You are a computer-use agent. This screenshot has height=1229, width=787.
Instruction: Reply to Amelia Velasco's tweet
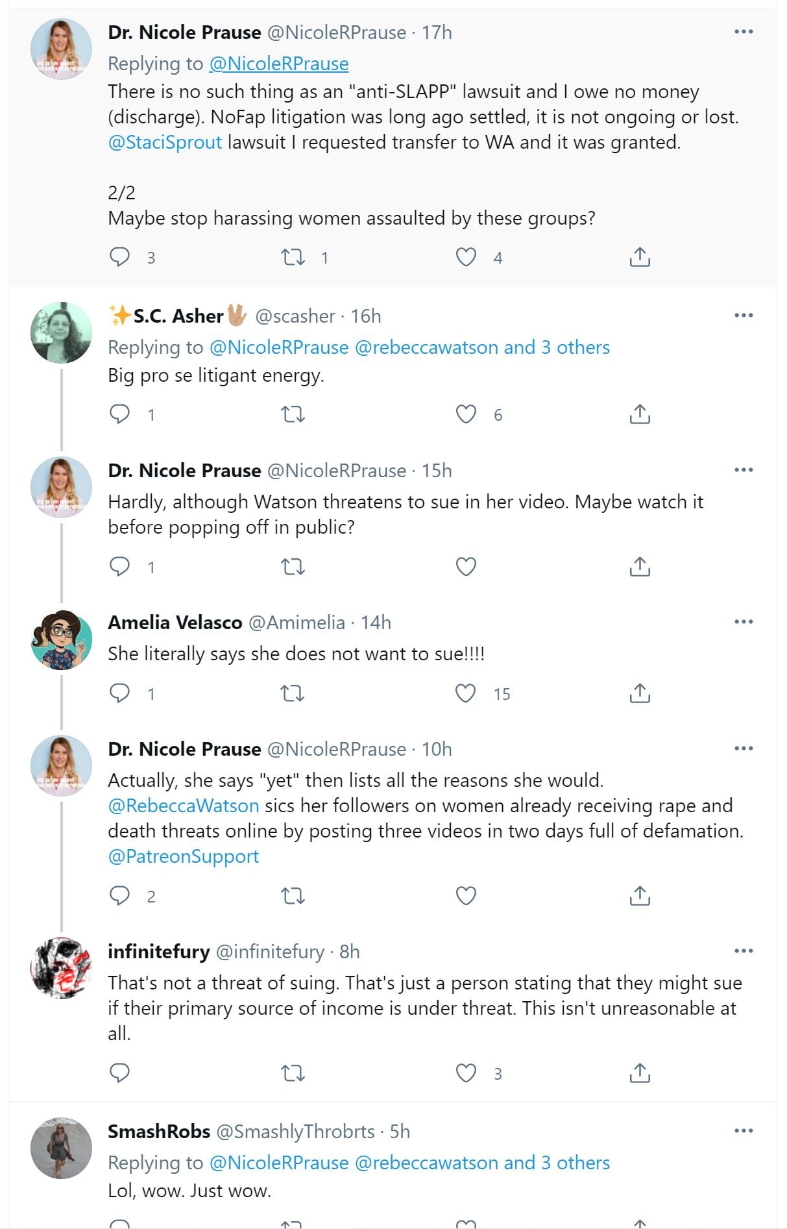tap(119, 693)
